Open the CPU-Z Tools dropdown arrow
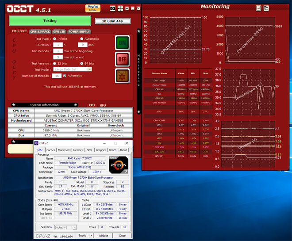The width and height of the screenshot is (292, 241). [91, 235]
